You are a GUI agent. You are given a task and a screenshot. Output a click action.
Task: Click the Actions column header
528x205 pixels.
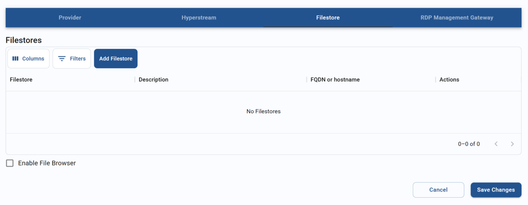[x=449, y=80]
